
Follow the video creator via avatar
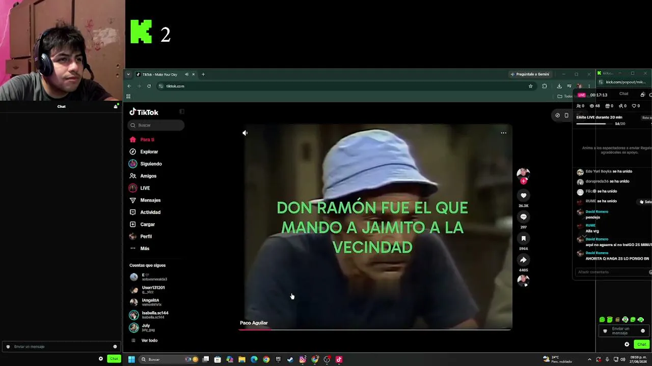tap(523, 180)
